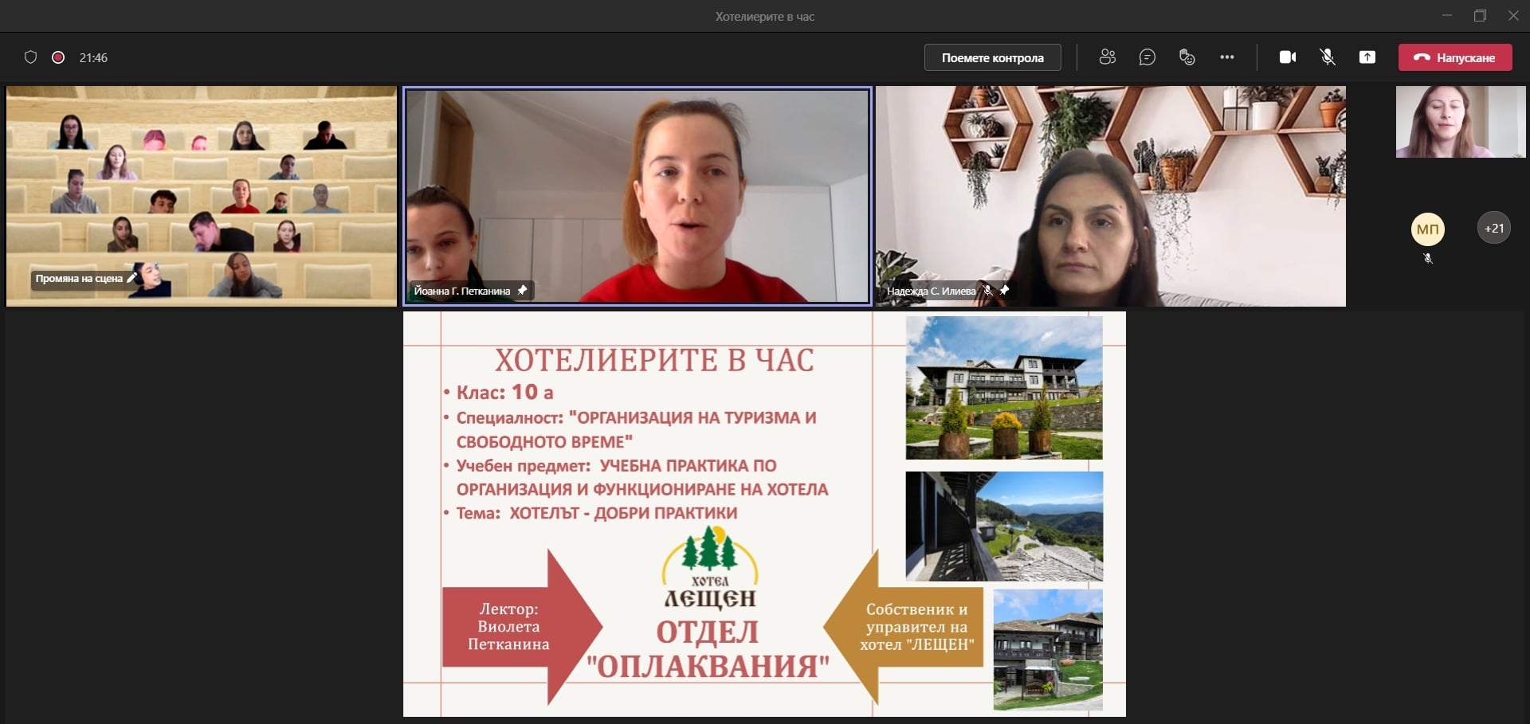Open the meeting chat
The height and width of the screenshot is (724, 1530).
point(1147,57)
